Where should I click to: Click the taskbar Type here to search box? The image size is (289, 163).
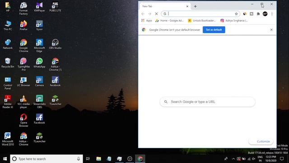click(x=46, y=159)
